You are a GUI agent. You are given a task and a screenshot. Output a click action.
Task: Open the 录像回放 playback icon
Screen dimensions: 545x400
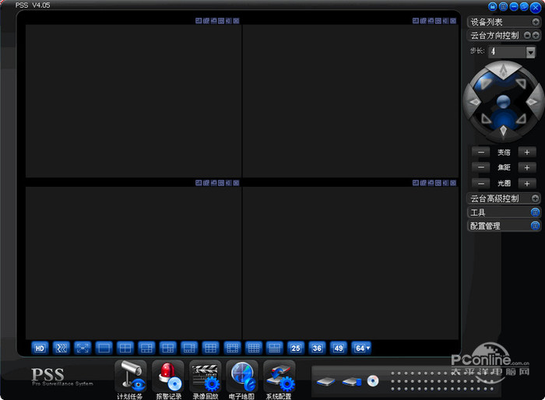[x=206, y=377]
